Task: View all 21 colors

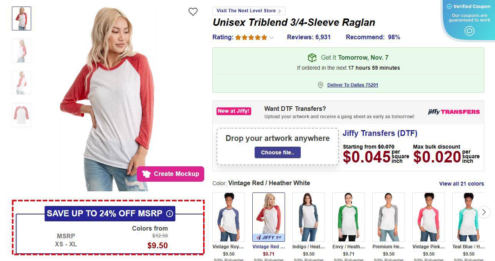Action: pos(462,184)
